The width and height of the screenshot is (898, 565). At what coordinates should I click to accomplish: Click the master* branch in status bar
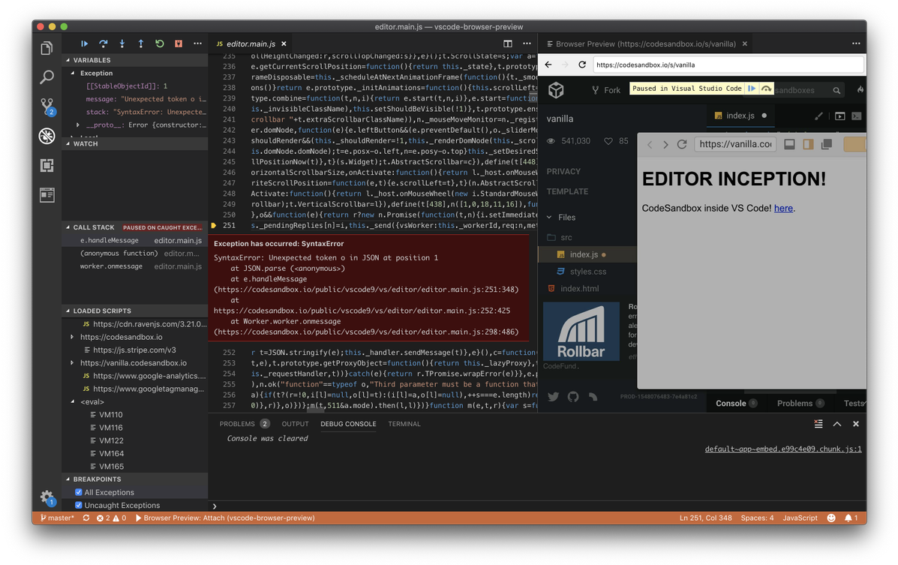tap(57, 518)
